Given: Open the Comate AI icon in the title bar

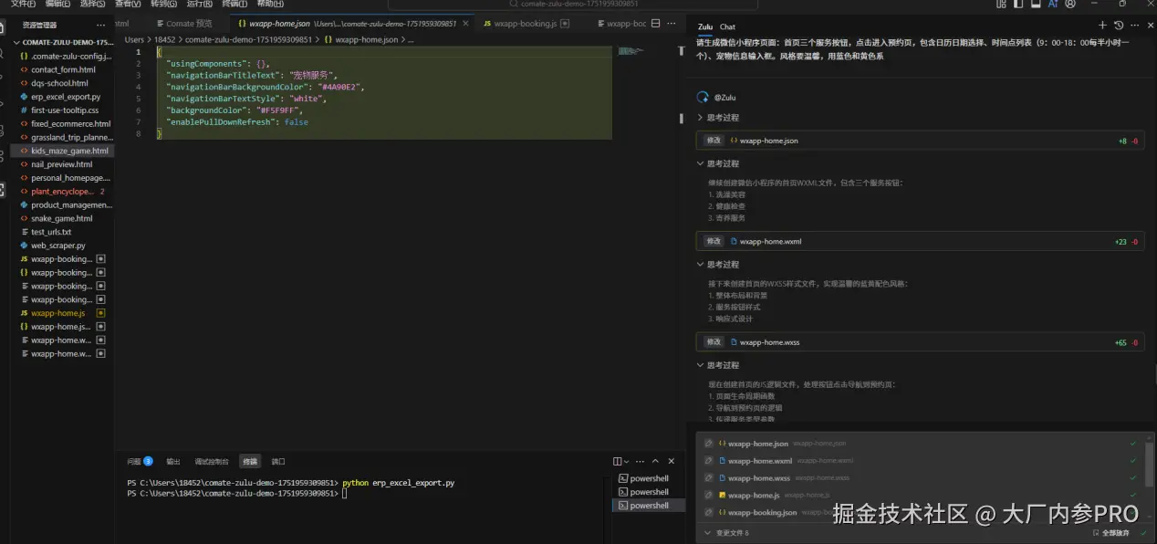Looking at the screenshot, I should [x=1053, y=5].
